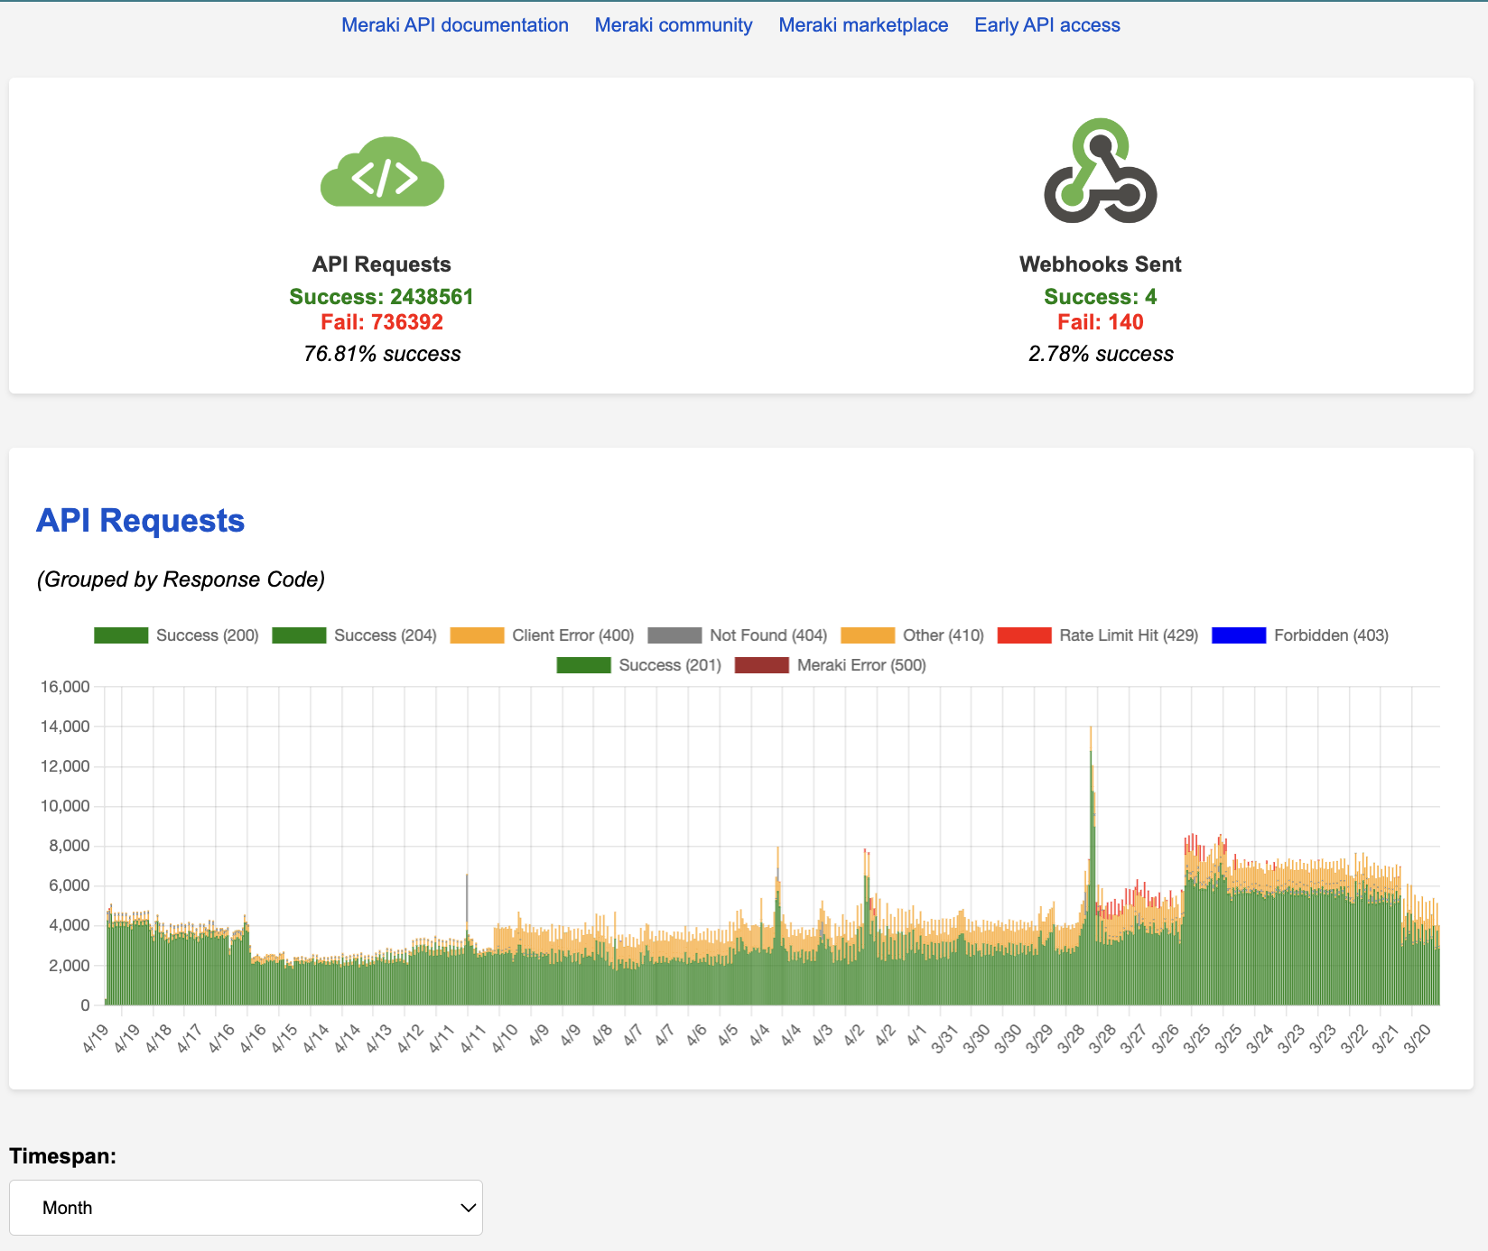
Task: Click the '76.81% success' text
Action: pos(382,354)
